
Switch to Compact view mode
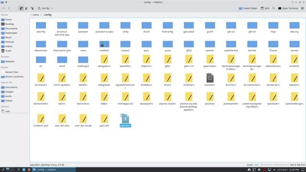tap(27, 8)
